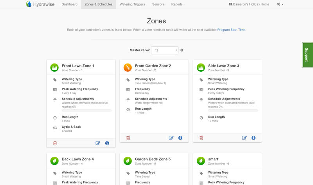Open the Master valve dropdown

[165, 50]
